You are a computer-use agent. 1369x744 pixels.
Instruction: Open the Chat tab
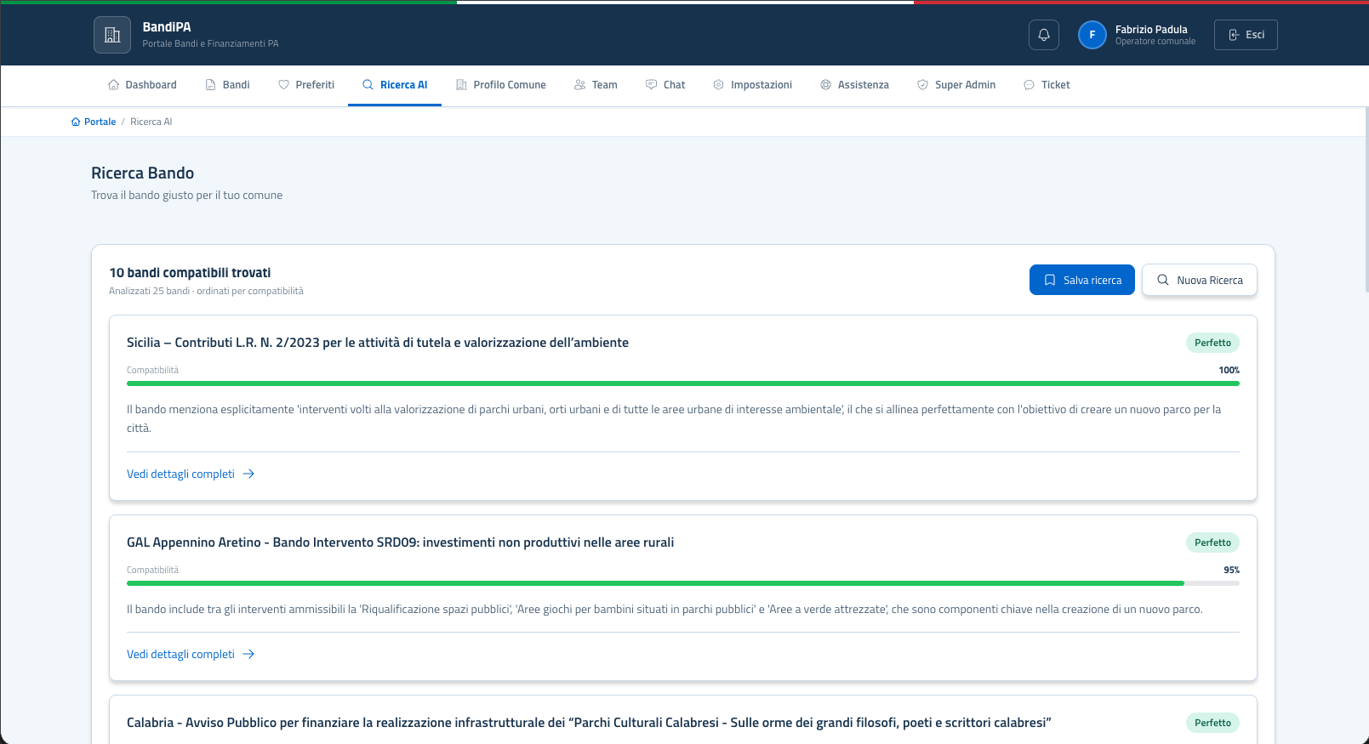665,85
